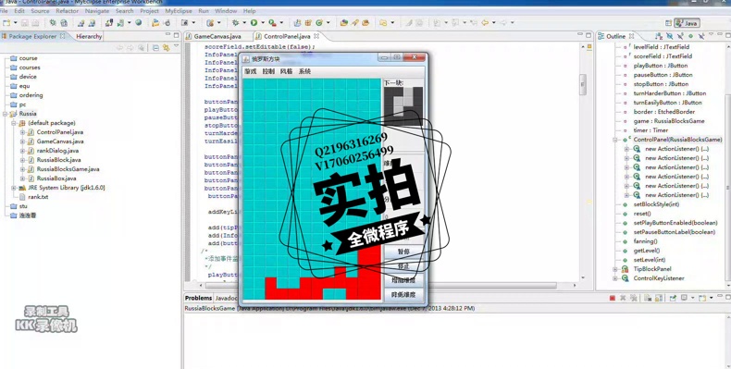Toggle Hide Fields in the Outline toolbar

tap(669, 36)
